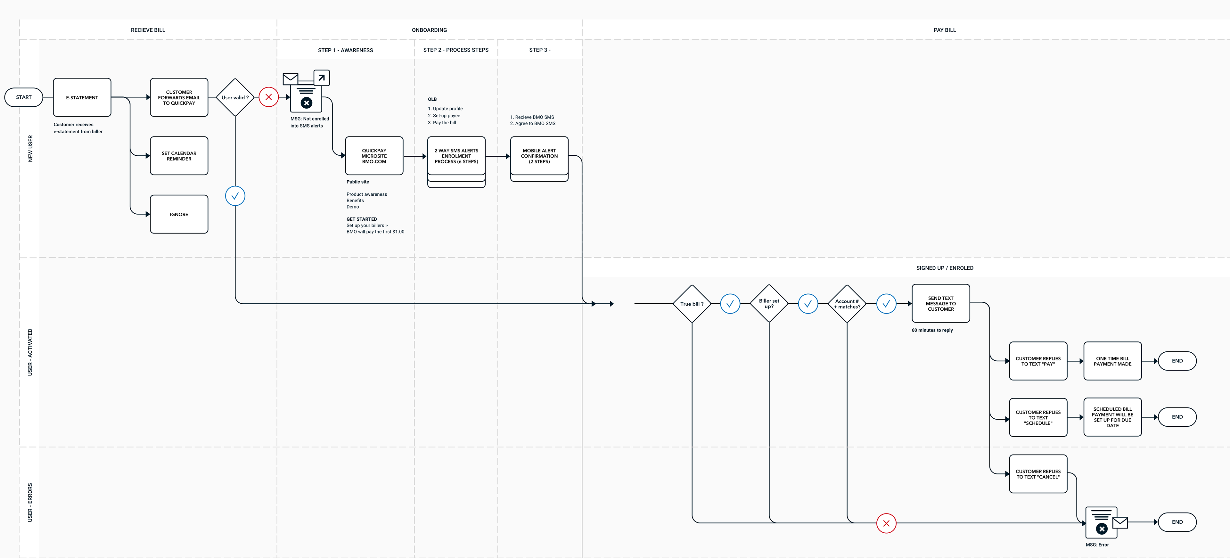
Task: Select the QuickPay Microsite BMO.com box
Action: (x=374, y=156)
